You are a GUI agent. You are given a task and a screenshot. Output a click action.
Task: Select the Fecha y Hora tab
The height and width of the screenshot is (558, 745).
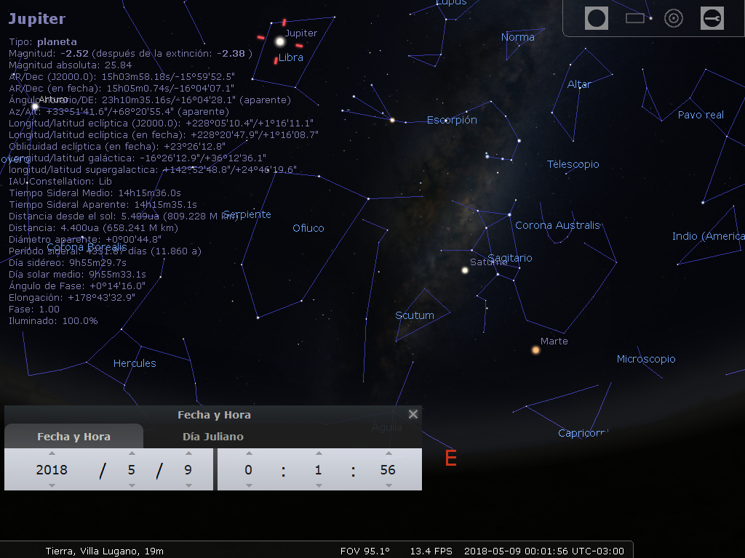[x=73, y=437]
